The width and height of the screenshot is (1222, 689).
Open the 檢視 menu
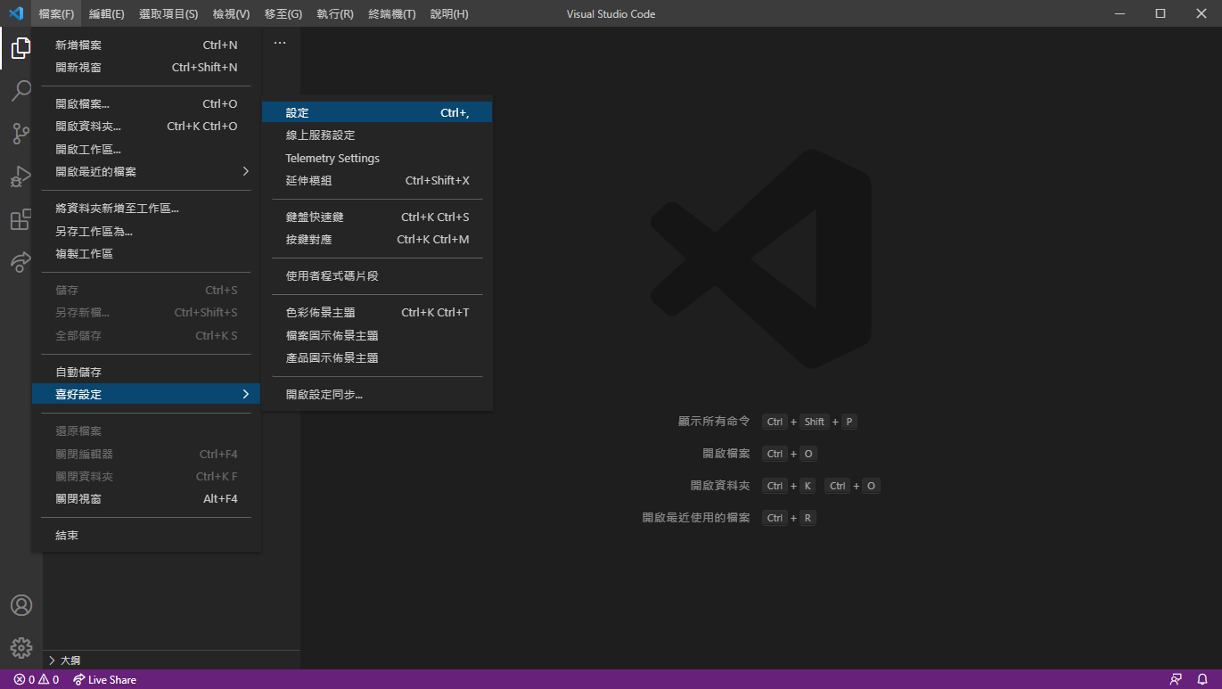pyautogui.click(x=229, y=13)
